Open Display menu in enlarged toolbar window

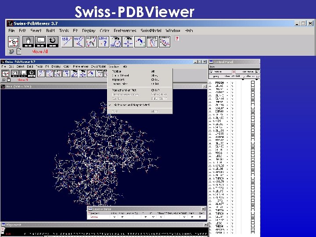point(89,31)
